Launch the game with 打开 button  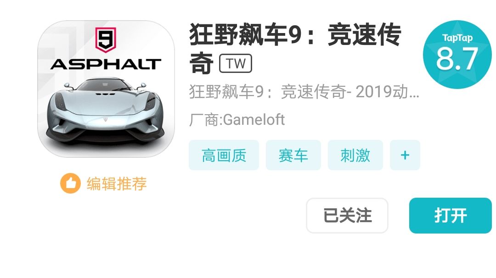tap(451, 216)
